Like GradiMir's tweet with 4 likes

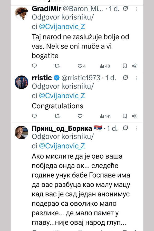tap(80, 66)
